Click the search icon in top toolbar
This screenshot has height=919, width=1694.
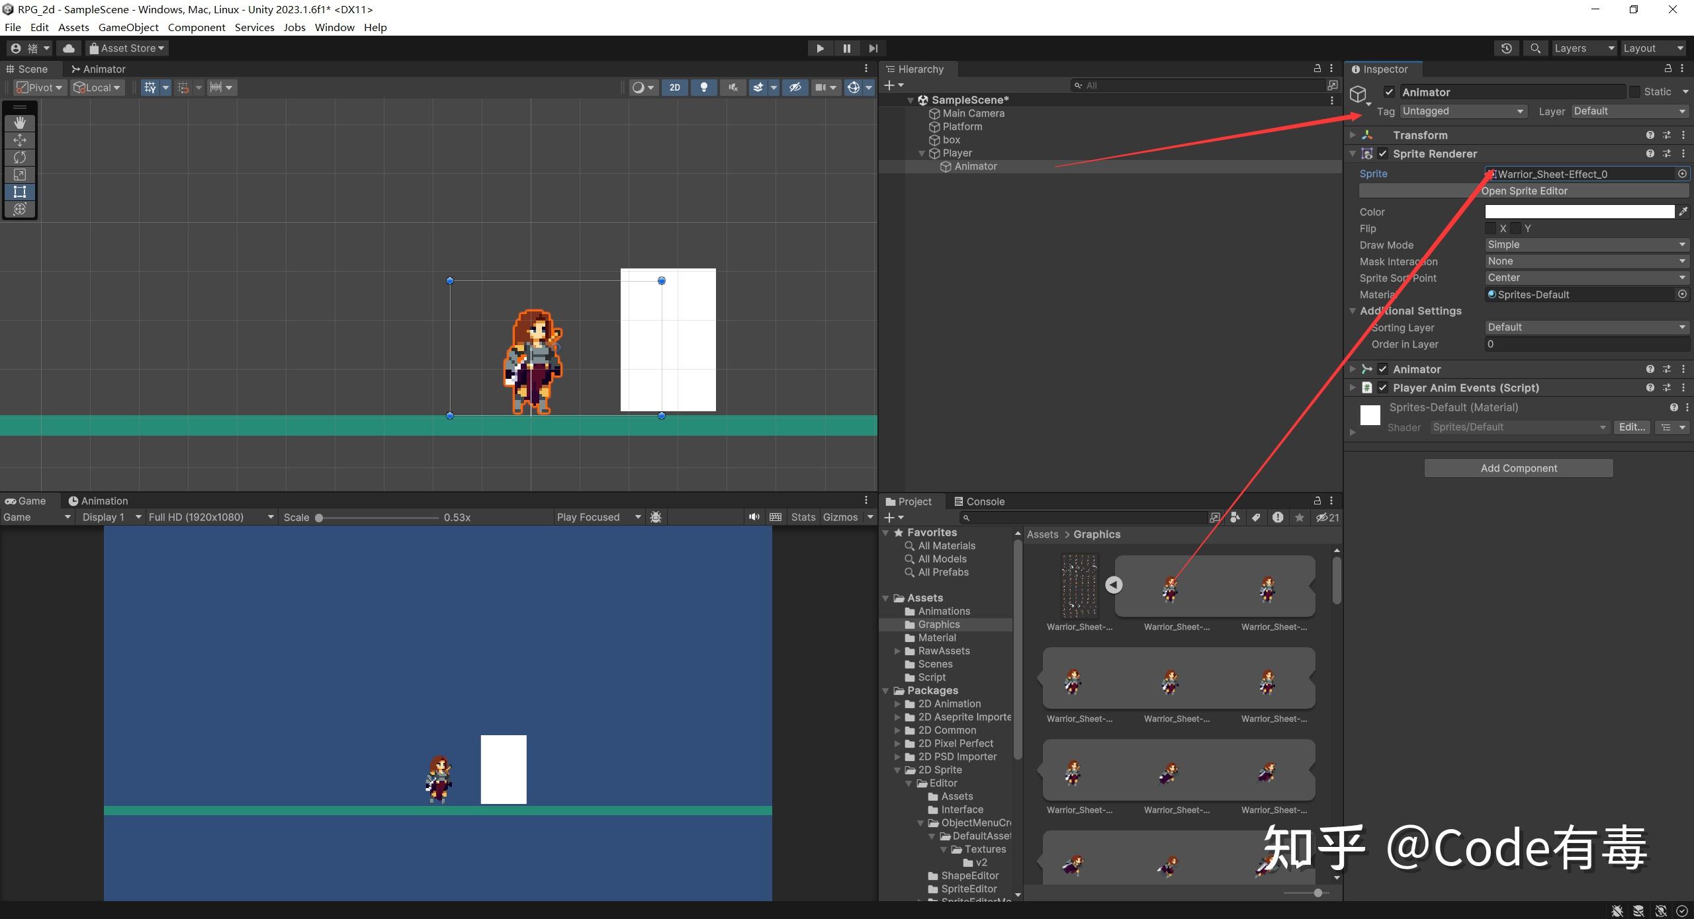pyautogui.click(x=1535, y=48)
